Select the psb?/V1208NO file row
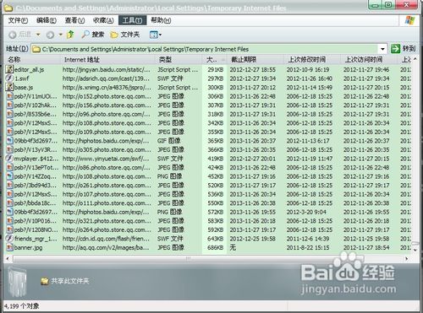The height and width of the screenshot is (313, 423). tap(208, 229)
